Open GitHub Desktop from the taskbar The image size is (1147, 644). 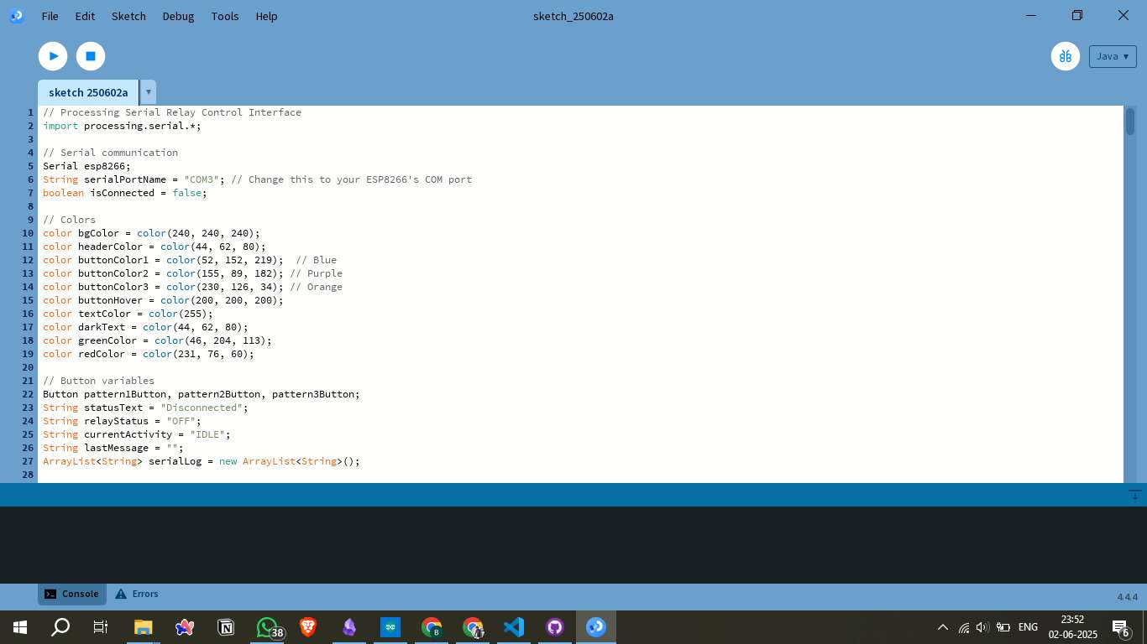click(555, 627)
